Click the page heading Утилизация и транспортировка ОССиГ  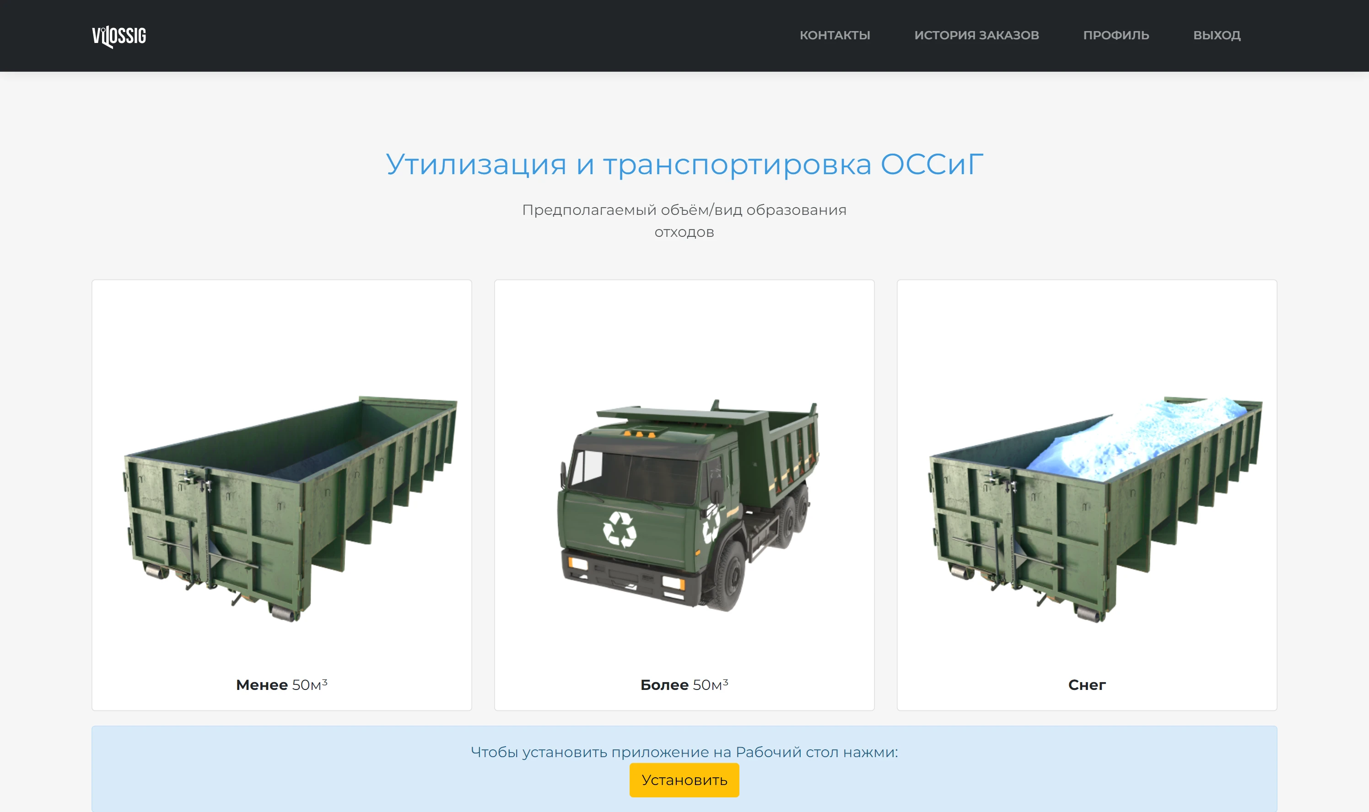684,164
